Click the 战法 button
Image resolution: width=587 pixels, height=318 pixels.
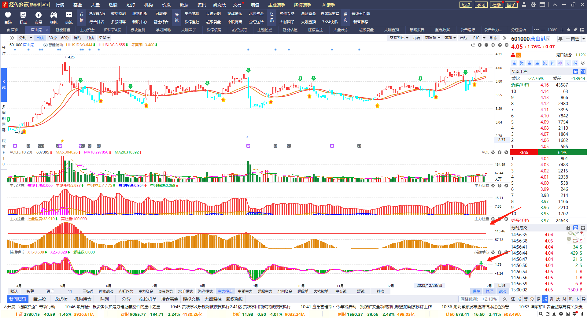click(x=503, y=291)
